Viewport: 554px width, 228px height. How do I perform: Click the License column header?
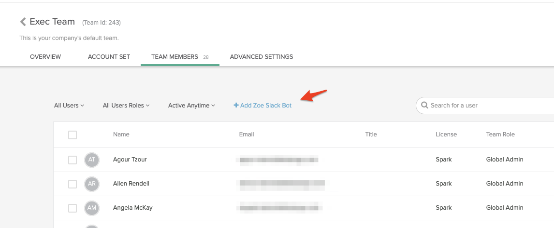446,134
